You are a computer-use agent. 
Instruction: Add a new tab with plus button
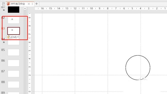[37, 4]
